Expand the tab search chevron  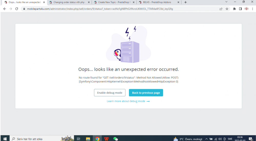pos(226,2)
